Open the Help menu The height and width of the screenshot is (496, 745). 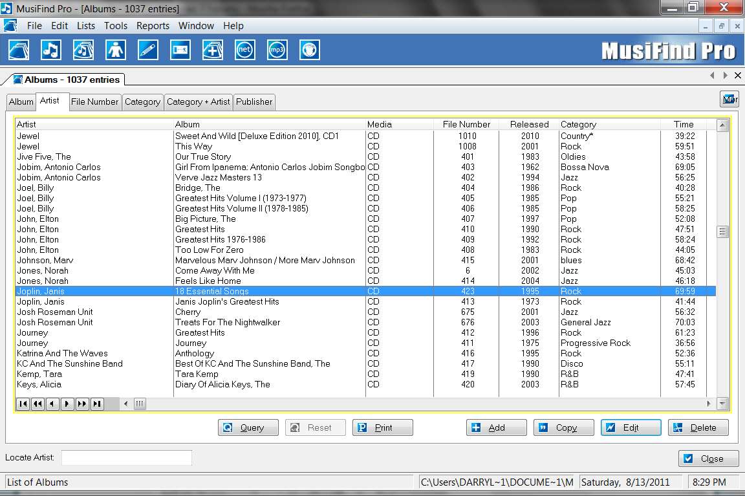(x=233, y=26)
